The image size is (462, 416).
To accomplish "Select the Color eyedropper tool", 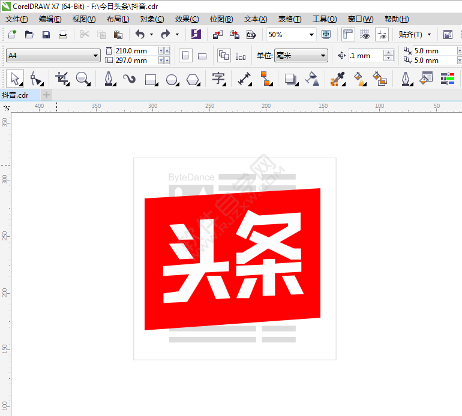I will click(338, 79).
